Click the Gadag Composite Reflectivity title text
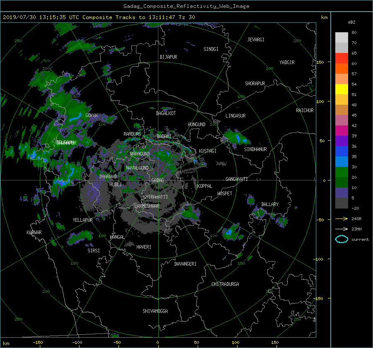 (x=186, y=6)
